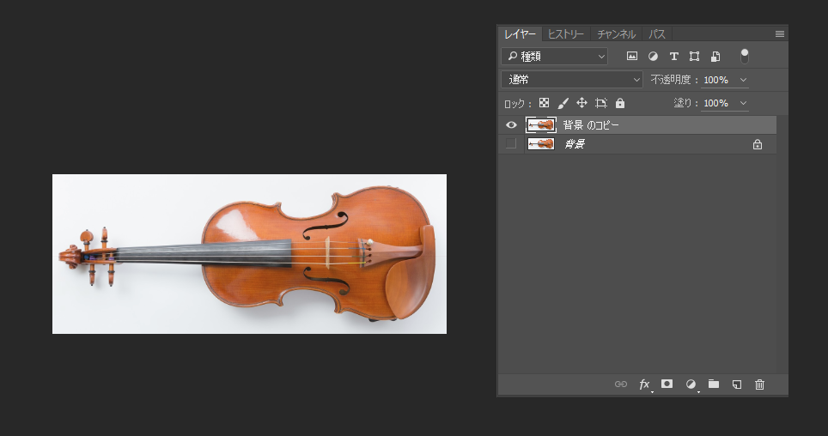Filter layers by smart object icon
Viewport: 828px width, 436px height.
tap(715, 57)
